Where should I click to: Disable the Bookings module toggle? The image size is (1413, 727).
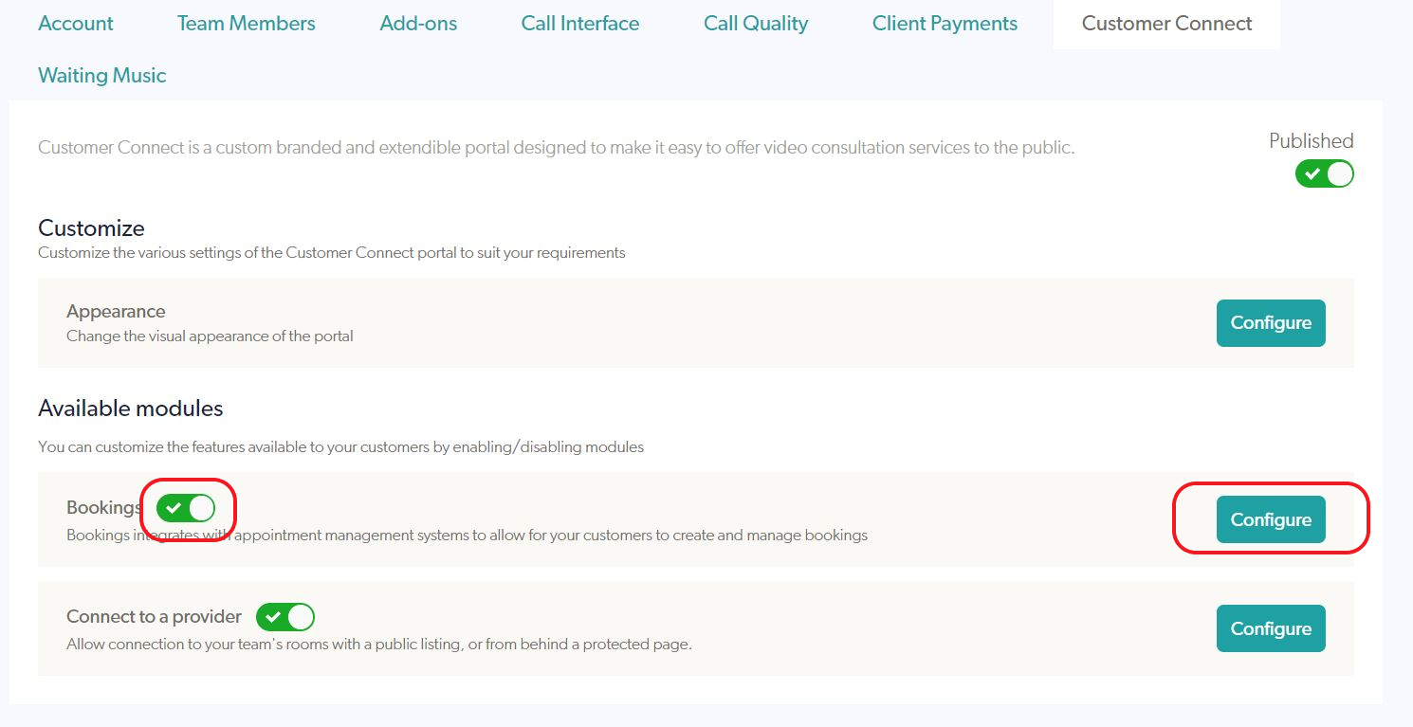[x=186, y=508]
